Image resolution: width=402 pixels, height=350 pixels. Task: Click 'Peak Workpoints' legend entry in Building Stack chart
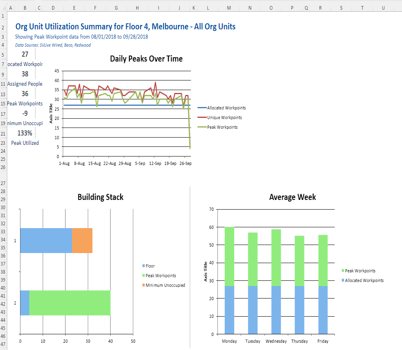tap(159, 276)
